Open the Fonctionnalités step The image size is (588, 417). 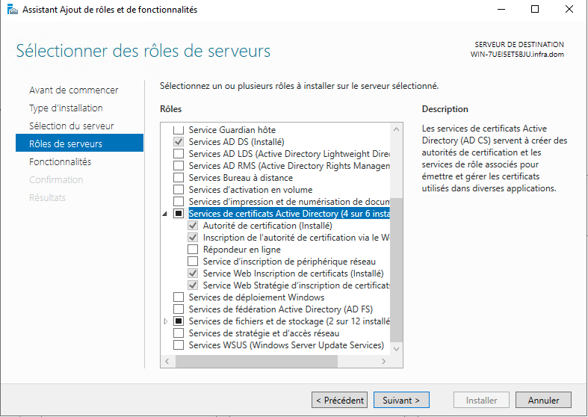60,161
